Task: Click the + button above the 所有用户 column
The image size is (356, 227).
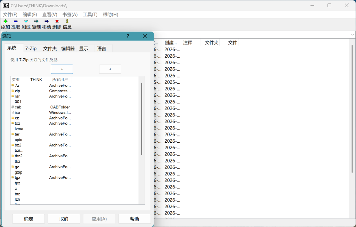Action: point(110,69)
